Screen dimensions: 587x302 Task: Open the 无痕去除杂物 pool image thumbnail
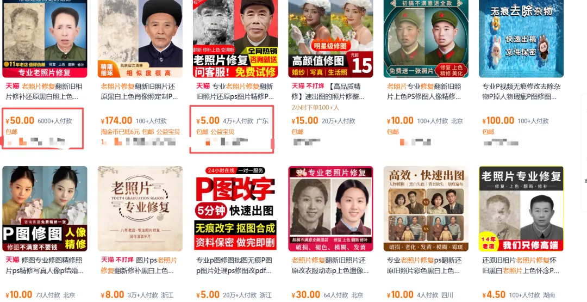(521, 39)
